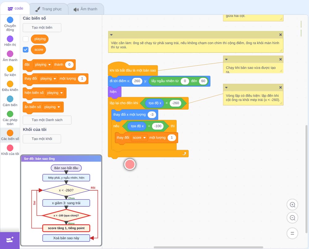Select the Các biến số category
309x249 pixels.
pos(10,135)
